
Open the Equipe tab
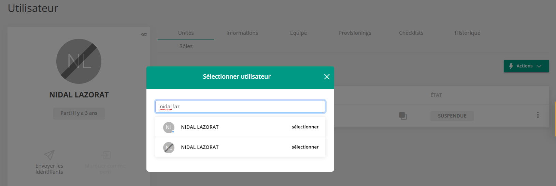point(298,33)
